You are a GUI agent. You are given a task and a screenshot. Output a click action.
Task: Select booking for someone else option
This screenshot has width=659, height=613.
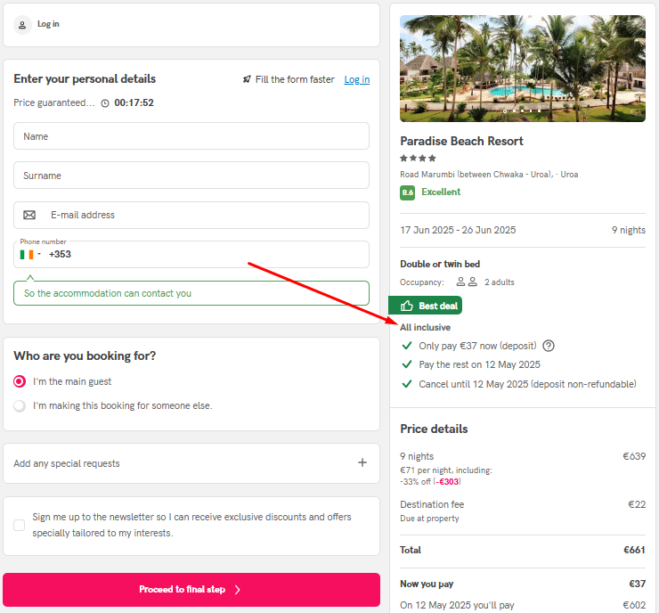(20, 405)
